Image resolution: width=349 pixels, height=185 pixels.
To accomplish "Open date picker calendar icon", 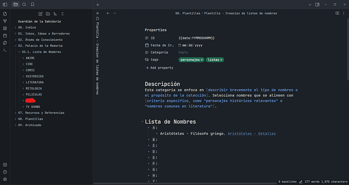I will click(180, 45).
